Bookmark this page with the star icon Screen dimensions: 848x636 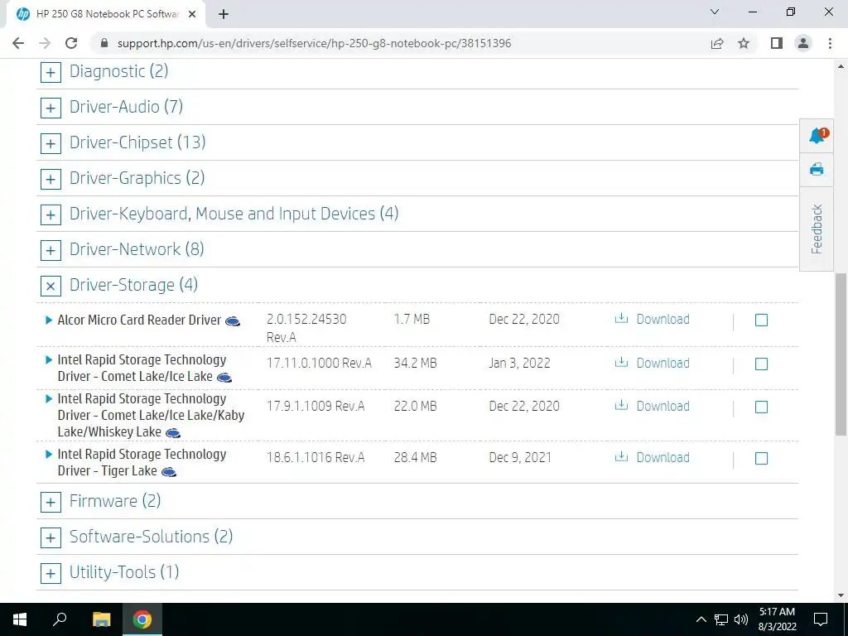pyautogui.click(x=744, y=43)
